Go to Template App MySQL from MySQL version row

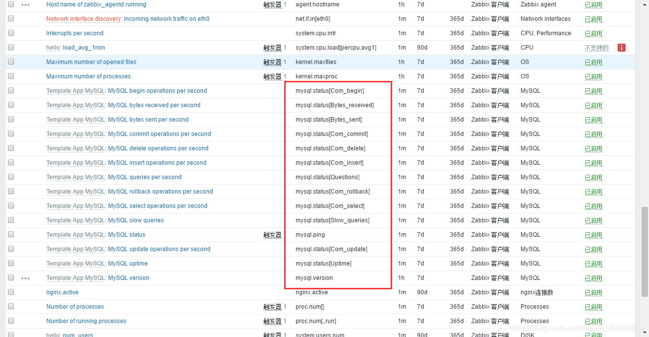(x=76, y=278)
